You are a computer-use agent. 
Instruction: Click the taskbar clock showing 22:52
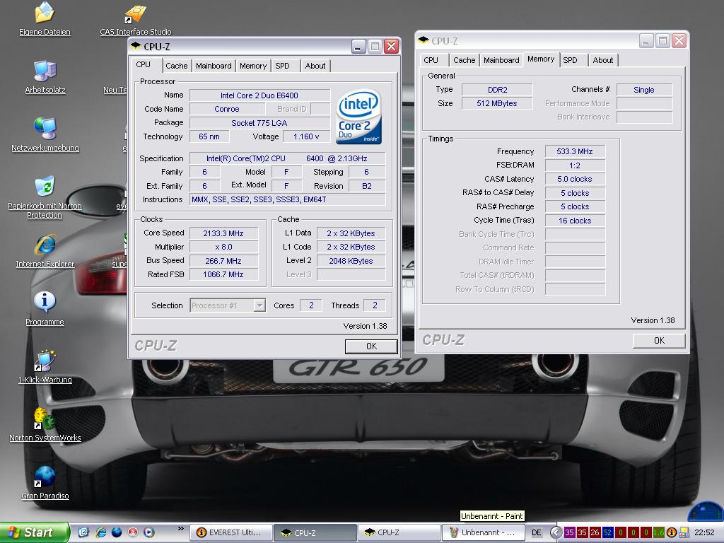point(704,532)
